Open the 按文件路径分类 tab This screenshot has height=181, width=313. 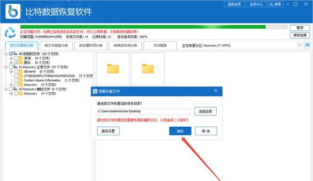pos(21,46)
